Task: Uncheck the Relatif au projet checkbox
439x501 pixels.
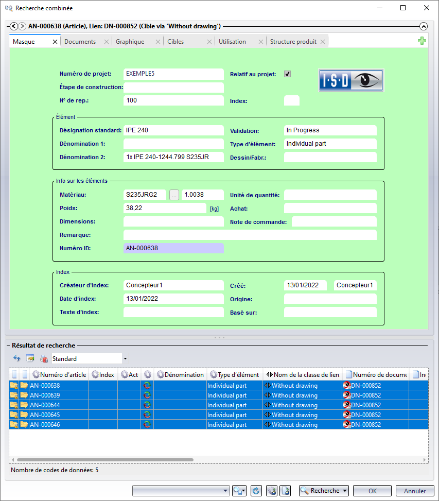Action: point(287,74)
